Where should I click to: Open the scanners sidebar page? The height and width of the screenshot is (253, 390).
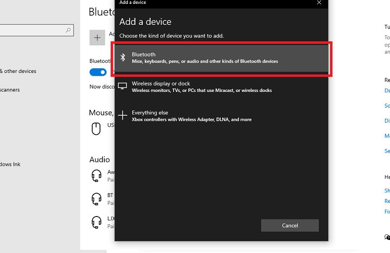coord(10,90)
